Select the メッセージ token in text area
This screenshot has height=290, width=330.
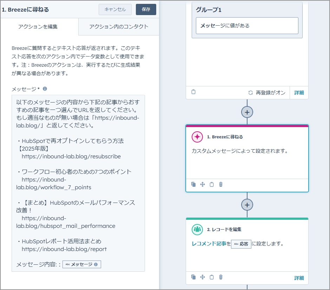(82, 264)
